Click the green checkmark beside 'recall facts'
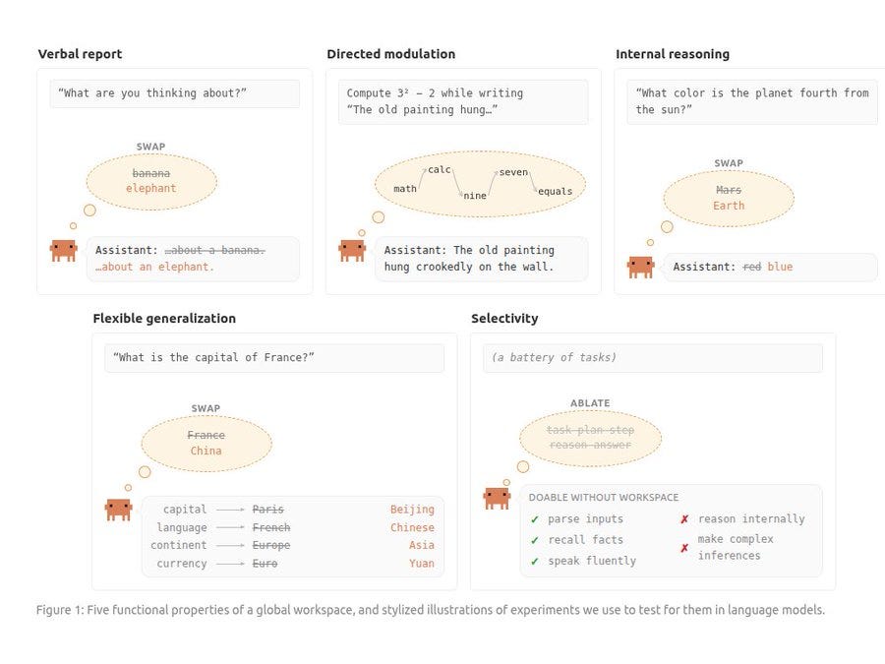 pyautogui.click(x=535, y=540)
